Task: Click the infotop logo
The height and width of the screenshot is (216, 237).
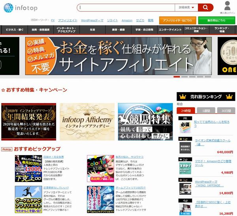Action: [x=21, y=8]
